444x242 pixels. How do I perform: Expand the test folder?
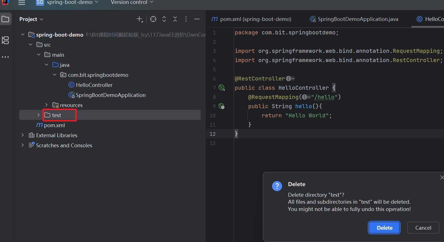click(39, 115)
